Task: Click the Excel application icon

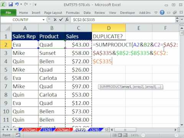Action: coord(3,5)
